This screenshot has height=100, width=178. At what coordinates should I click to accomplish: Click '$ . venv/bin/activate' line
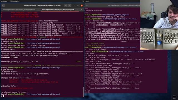[x=95, y=49]
